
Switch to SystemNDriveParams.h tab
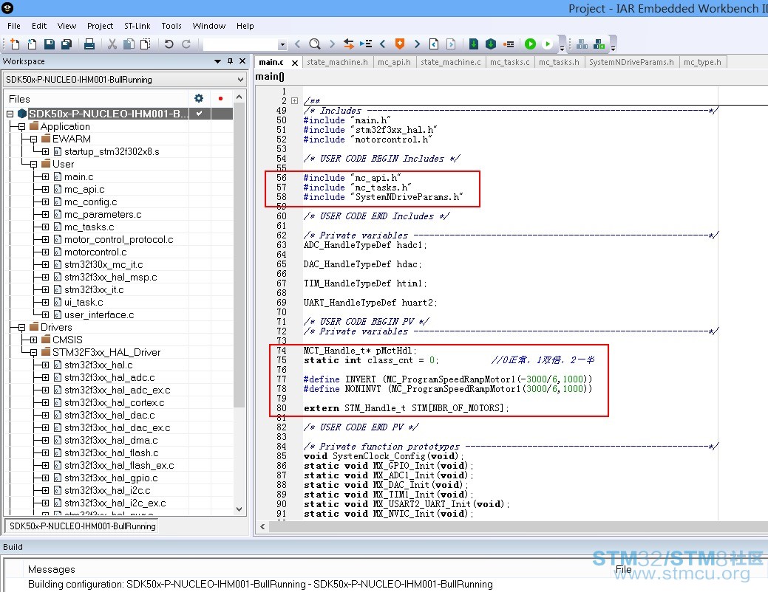point(631,62)
